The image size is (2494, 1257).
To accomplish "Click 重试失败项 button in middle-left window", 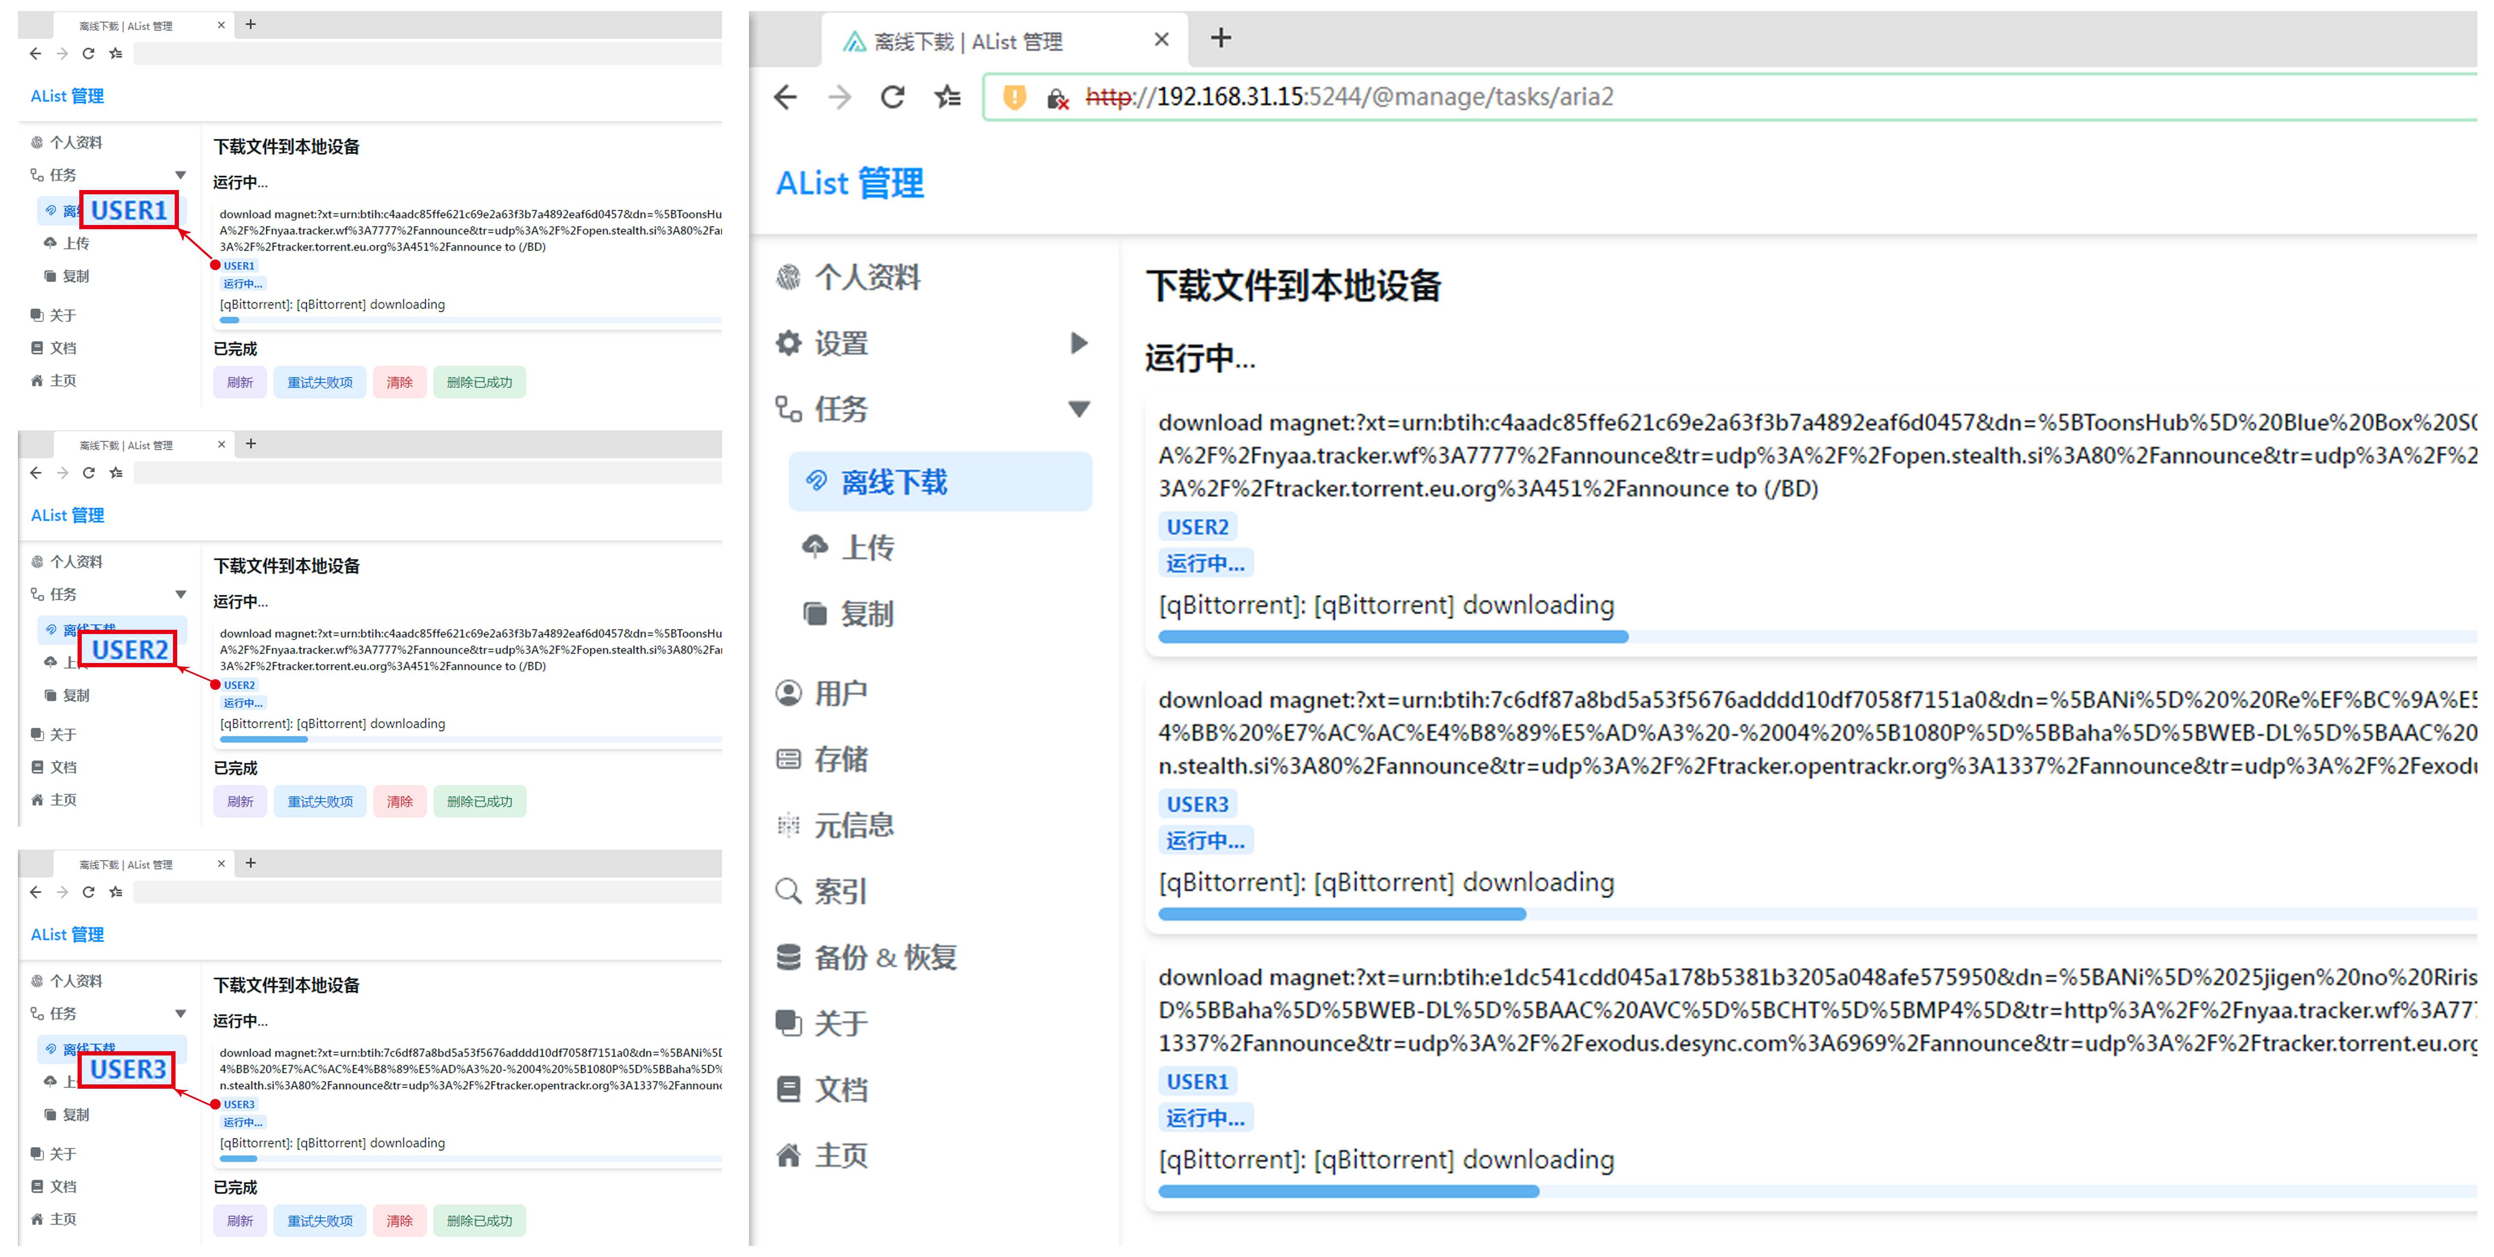I will pyautogui.click(x=320, y=802).
